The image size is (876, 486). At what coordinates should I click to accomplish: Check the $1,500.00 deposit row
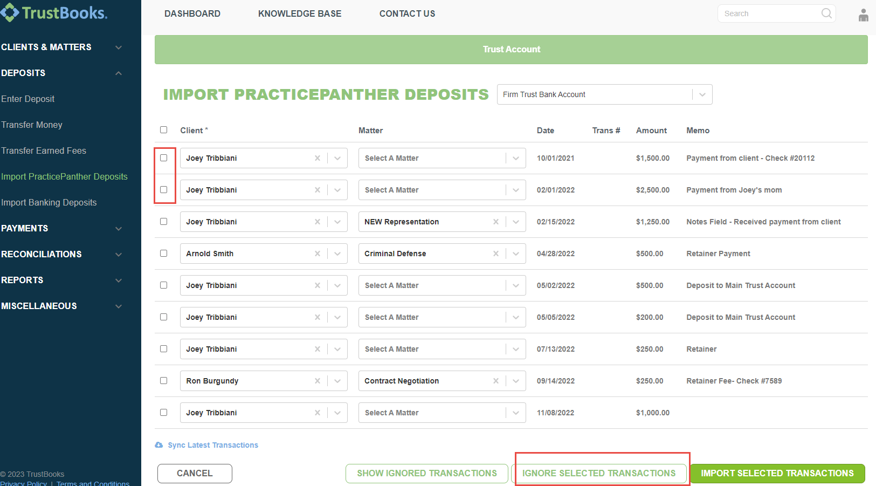(164, 158)
